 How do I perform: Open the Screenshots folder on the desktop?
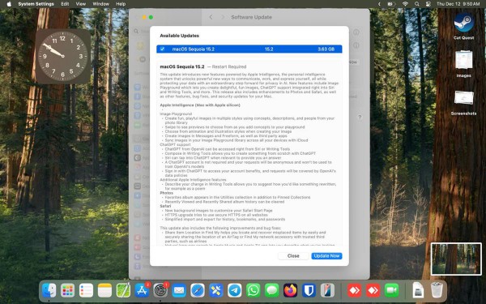tap(463, 102)
